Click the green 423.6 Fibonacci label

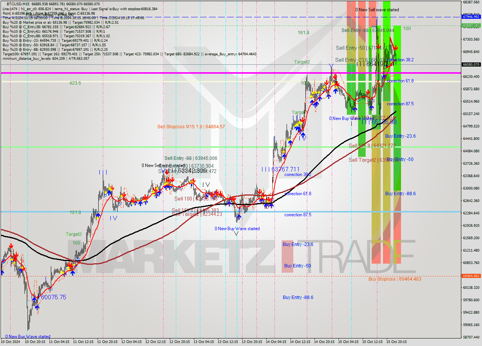(x=75, y=83)
